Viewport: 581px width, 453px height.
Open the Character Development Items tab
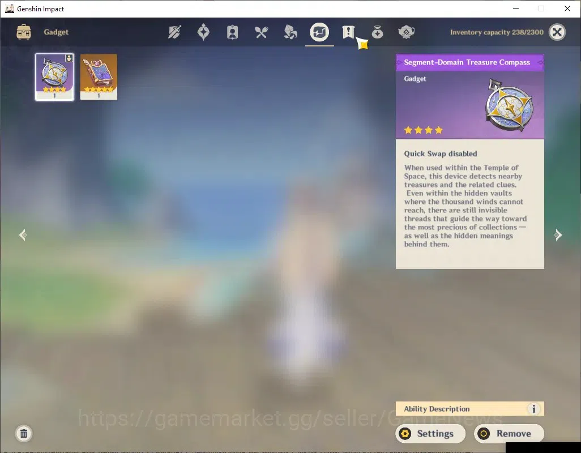pos(232,32)
